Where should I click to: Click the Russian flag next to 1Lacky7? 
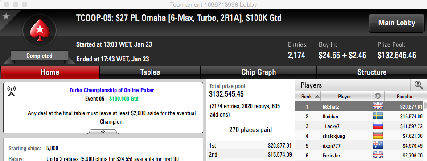(378, 126)
